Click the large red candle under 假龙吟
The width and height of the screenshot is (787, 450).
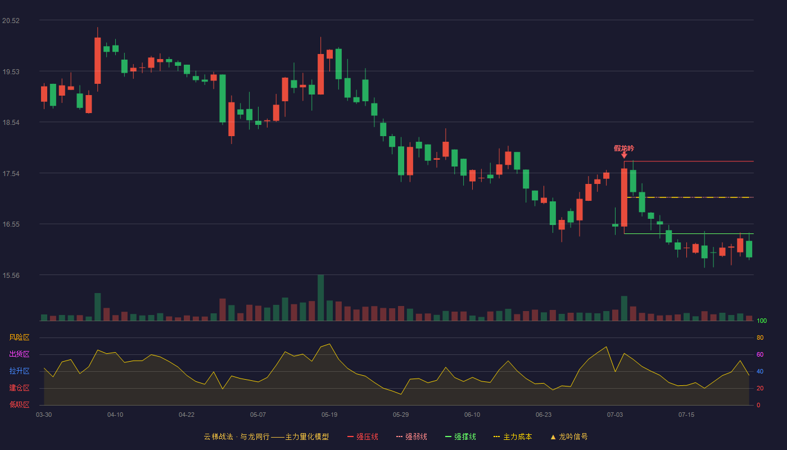624,197
